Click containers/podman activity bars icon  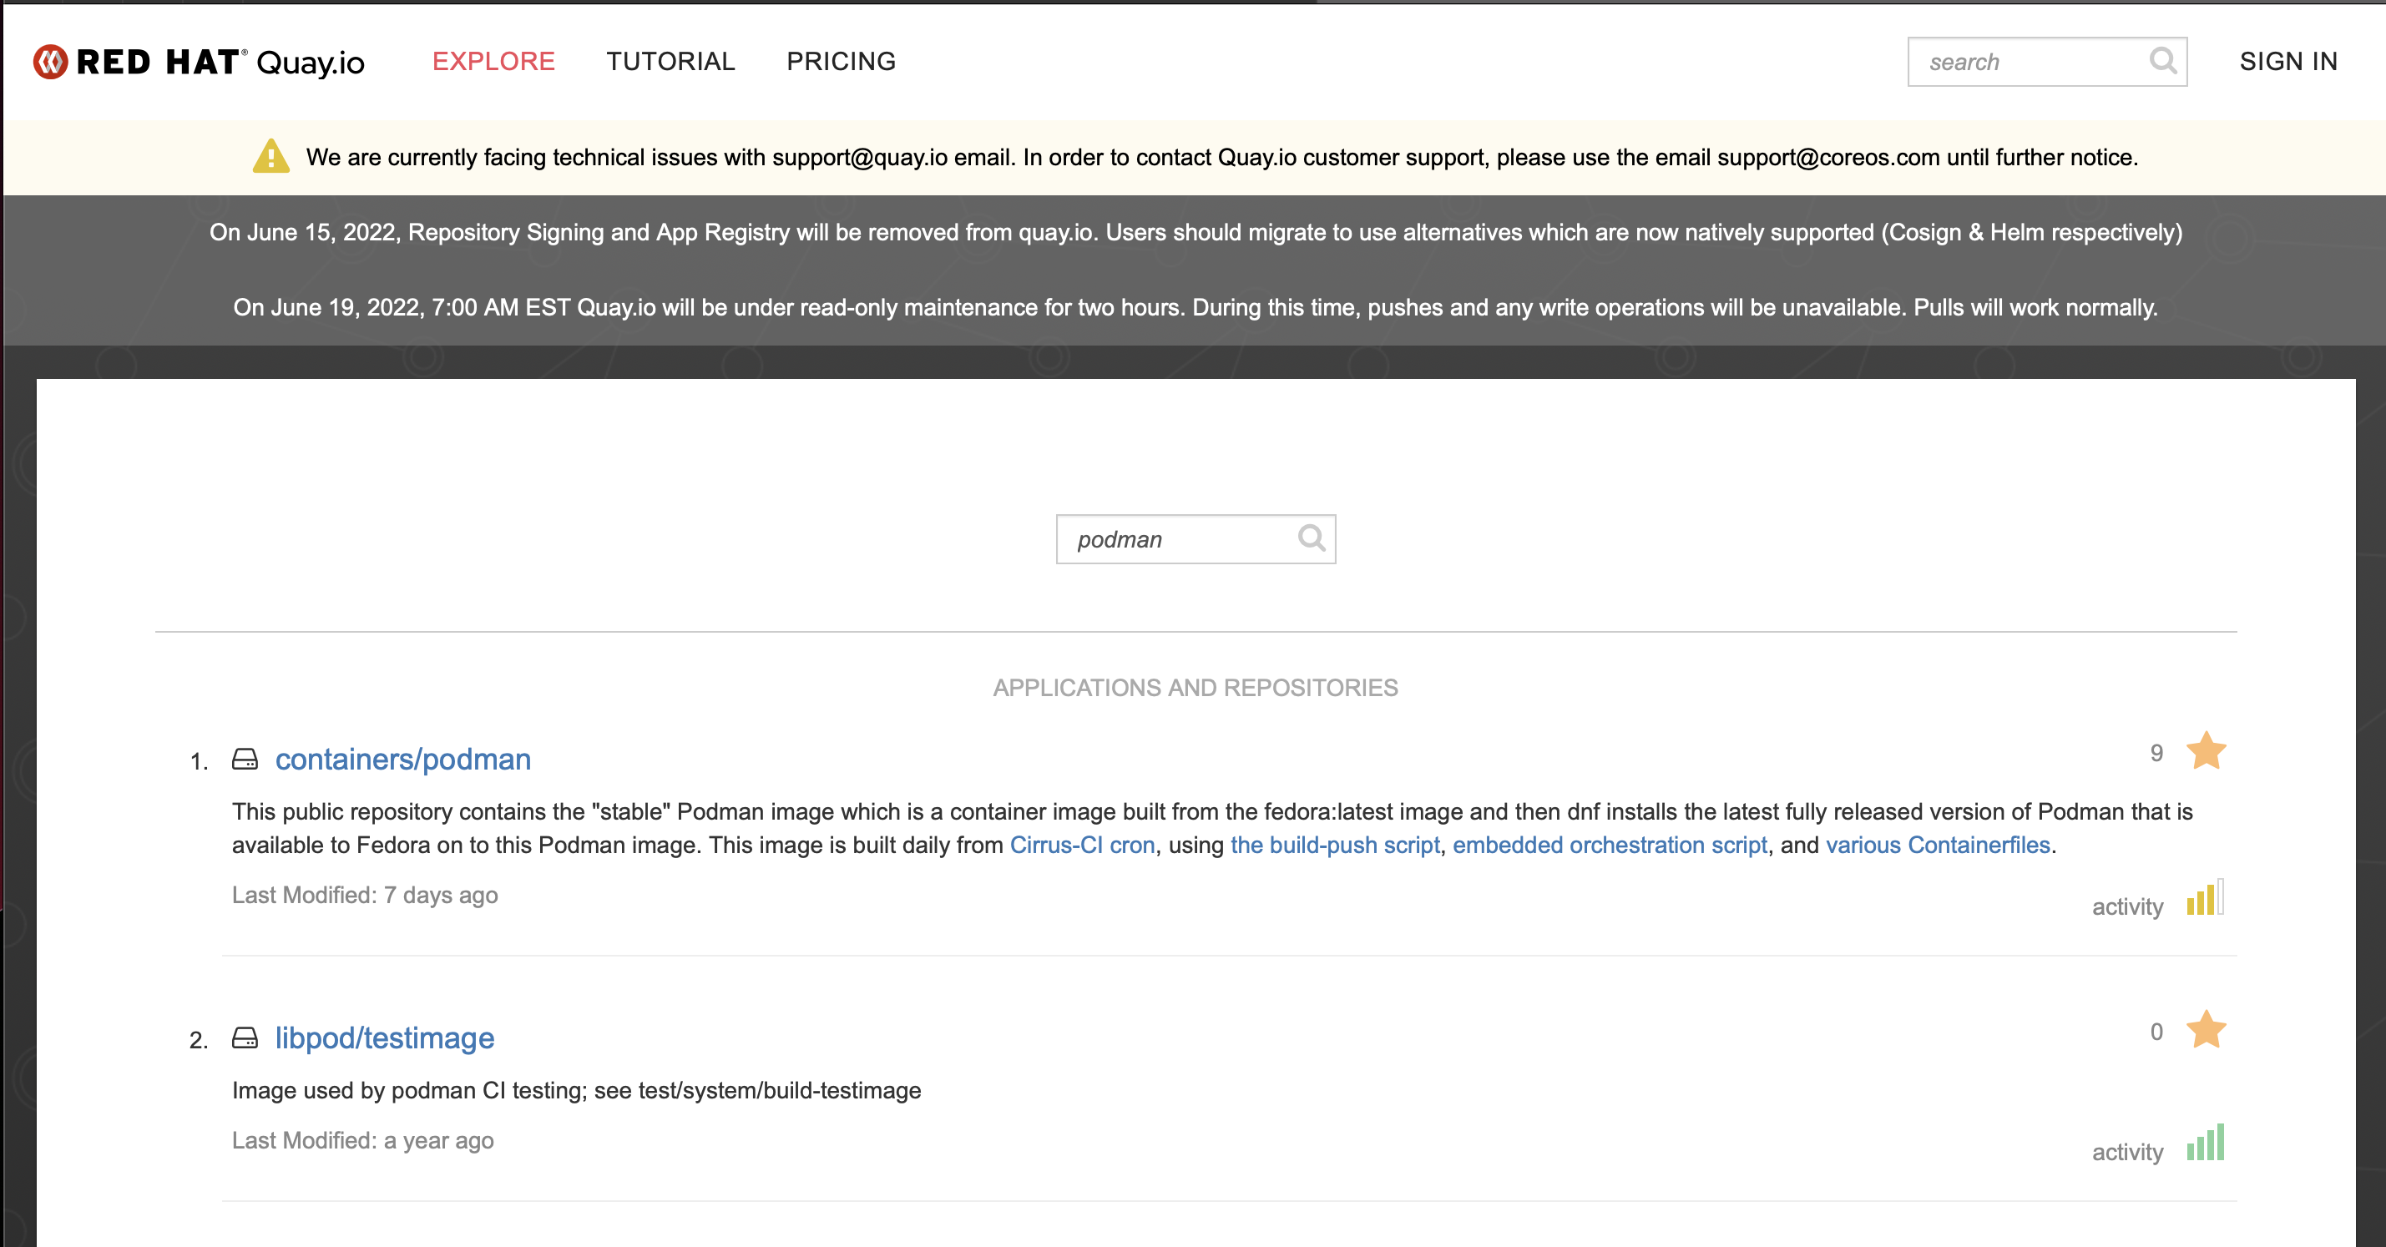tap(2205, 899)
